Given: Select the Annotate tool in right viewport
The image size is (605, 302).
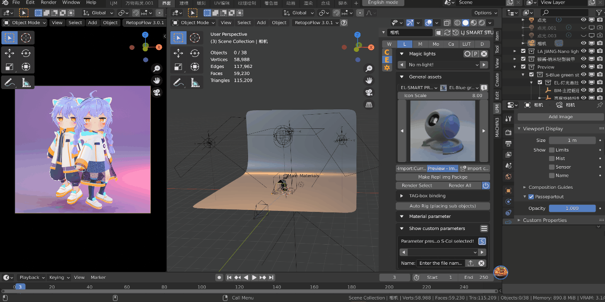Looking at the screenshot, I should point(178,82).
